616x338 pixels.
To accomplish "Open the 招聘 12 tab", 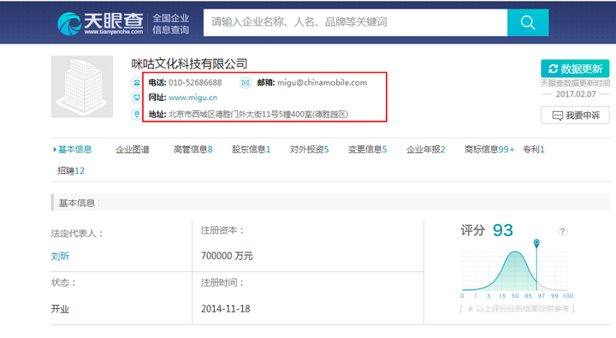I will point(71,170).
